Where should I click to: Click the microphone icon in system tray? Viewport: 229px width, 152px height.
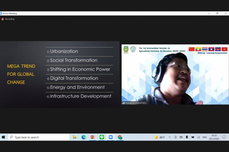coord(187,137)
